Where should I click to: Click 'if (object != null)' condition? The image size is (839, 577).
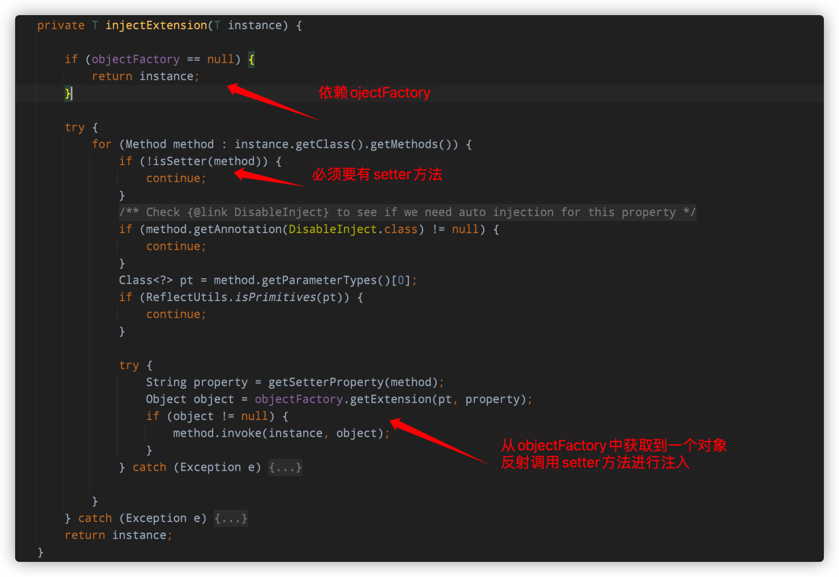210,416
